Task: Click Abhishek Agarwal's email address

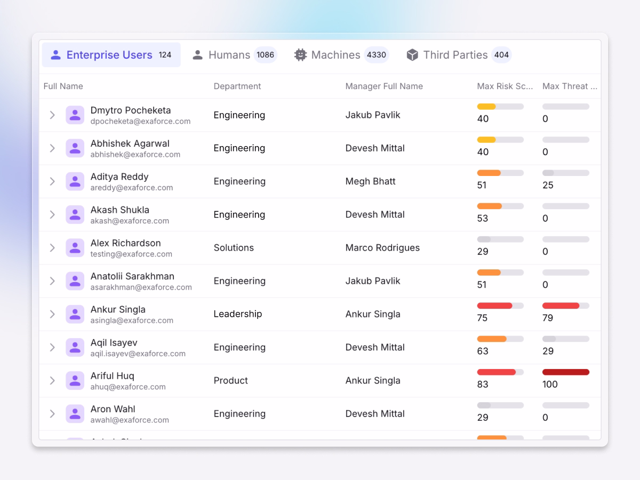Action: 134,155
